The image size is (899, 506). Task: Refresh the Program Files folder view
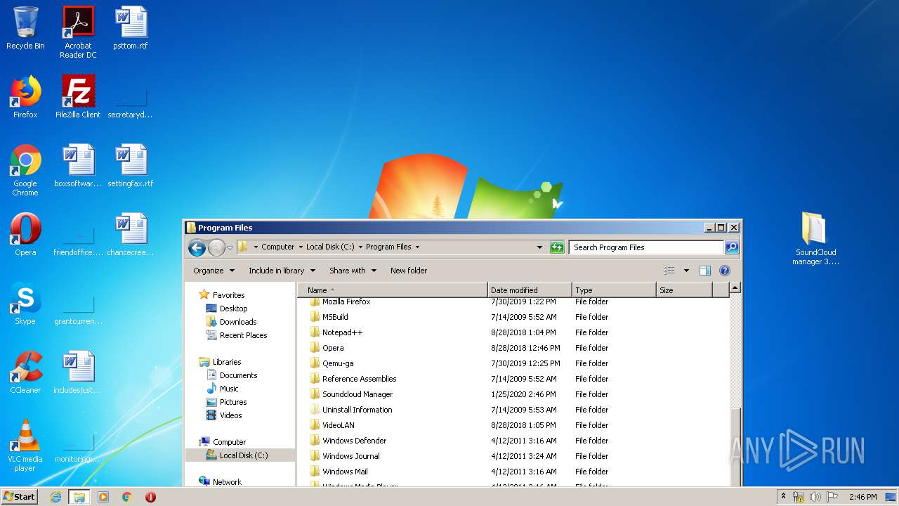(x=557, y=247)
